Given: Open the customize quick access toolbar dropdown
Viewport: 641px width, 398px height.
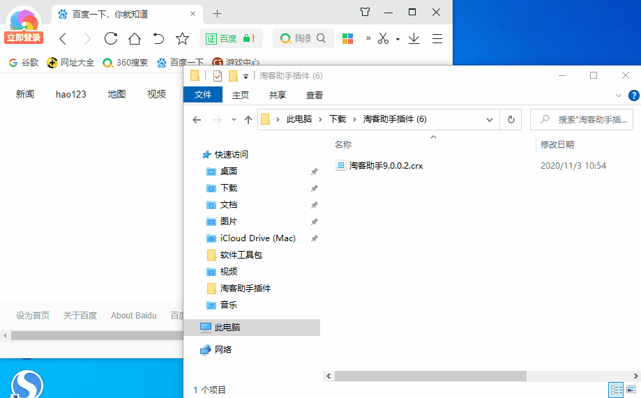Looking at the screenshot, I should click(x=246, y=76).
